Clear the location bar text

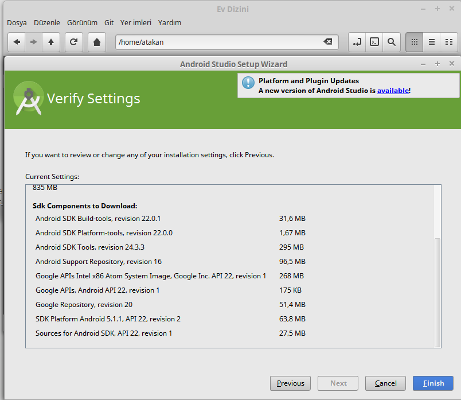click(328, 42)
